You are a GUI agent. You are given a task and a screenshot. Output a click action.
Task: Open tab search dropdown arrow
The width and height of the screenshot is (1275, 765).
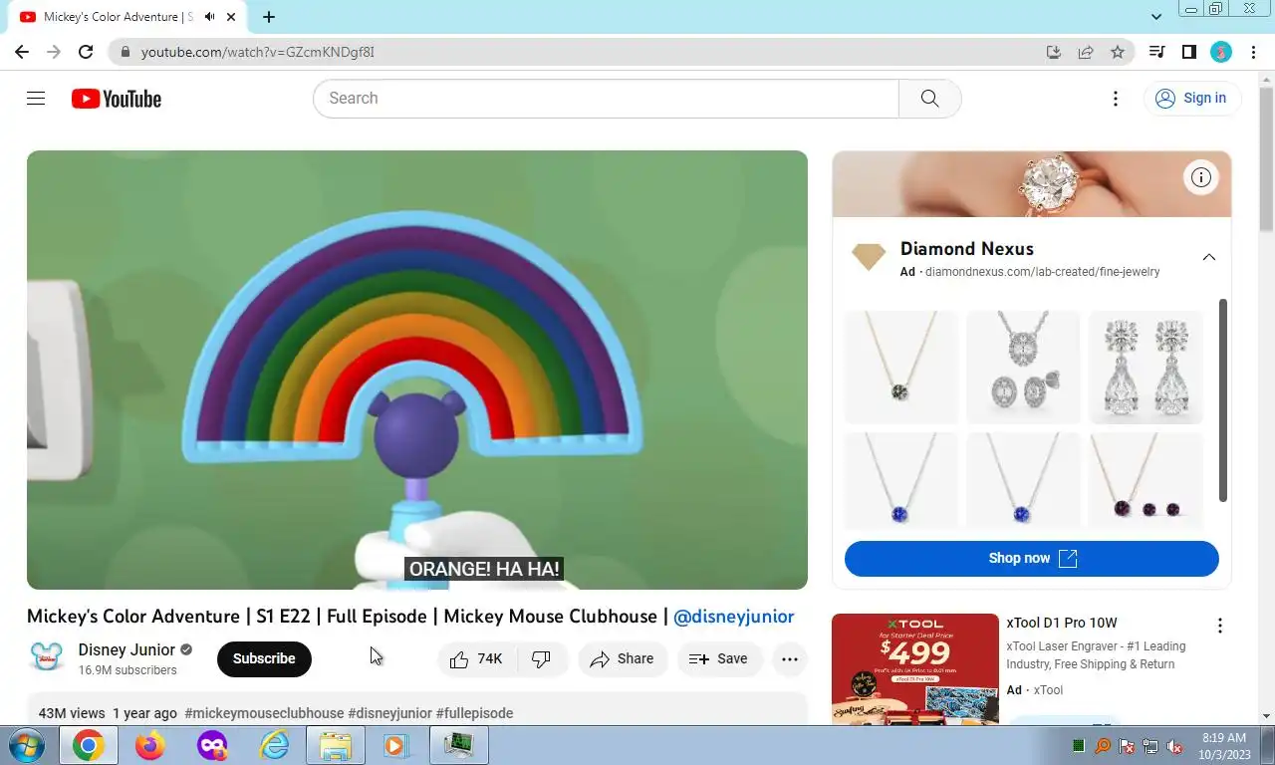(x=1156, y=17)
